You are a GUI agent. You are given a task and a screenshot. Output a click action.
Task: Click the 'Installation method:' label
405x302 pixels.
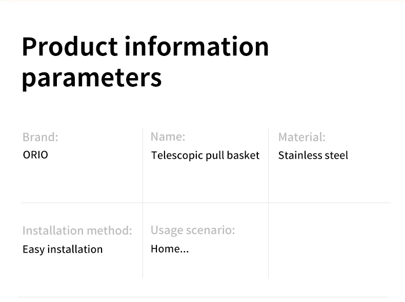coord(77,231)
